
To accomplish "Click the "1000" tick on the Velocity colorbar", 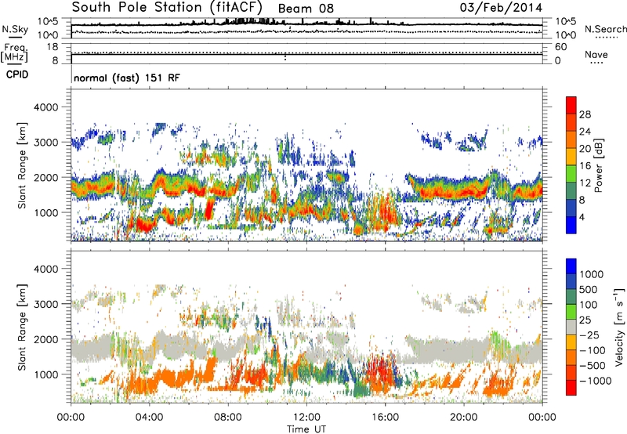I will [592, 274].
